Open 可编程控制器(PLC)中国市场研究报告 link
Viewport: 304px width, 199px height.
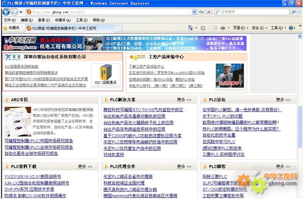pos(39,141)
